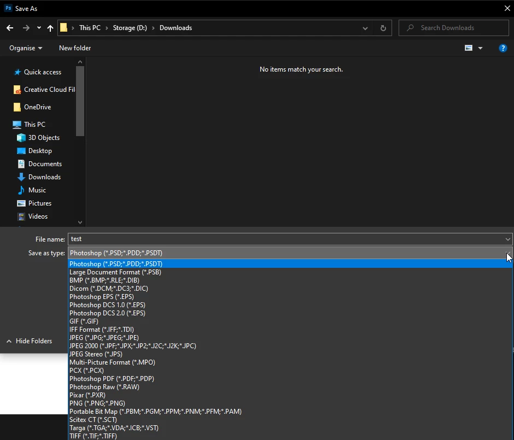Choose Photoshop DCS 1.0 (*.EPS)
The width and height of the screenshot is (514, 440).
pos(290,304)
